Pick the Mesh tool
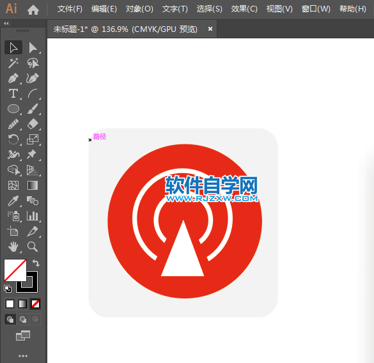The height and width of the screenshot is (363, 374). (x=13, y=185)
